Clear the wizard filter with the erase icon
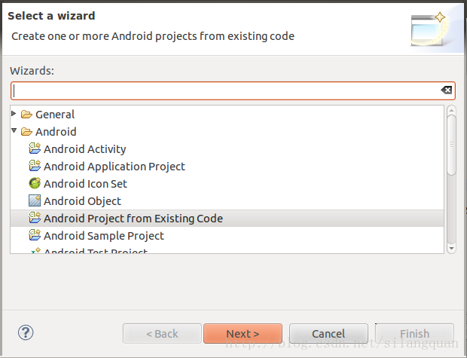Viewport: 467px width, 358px height. (446, 90)
